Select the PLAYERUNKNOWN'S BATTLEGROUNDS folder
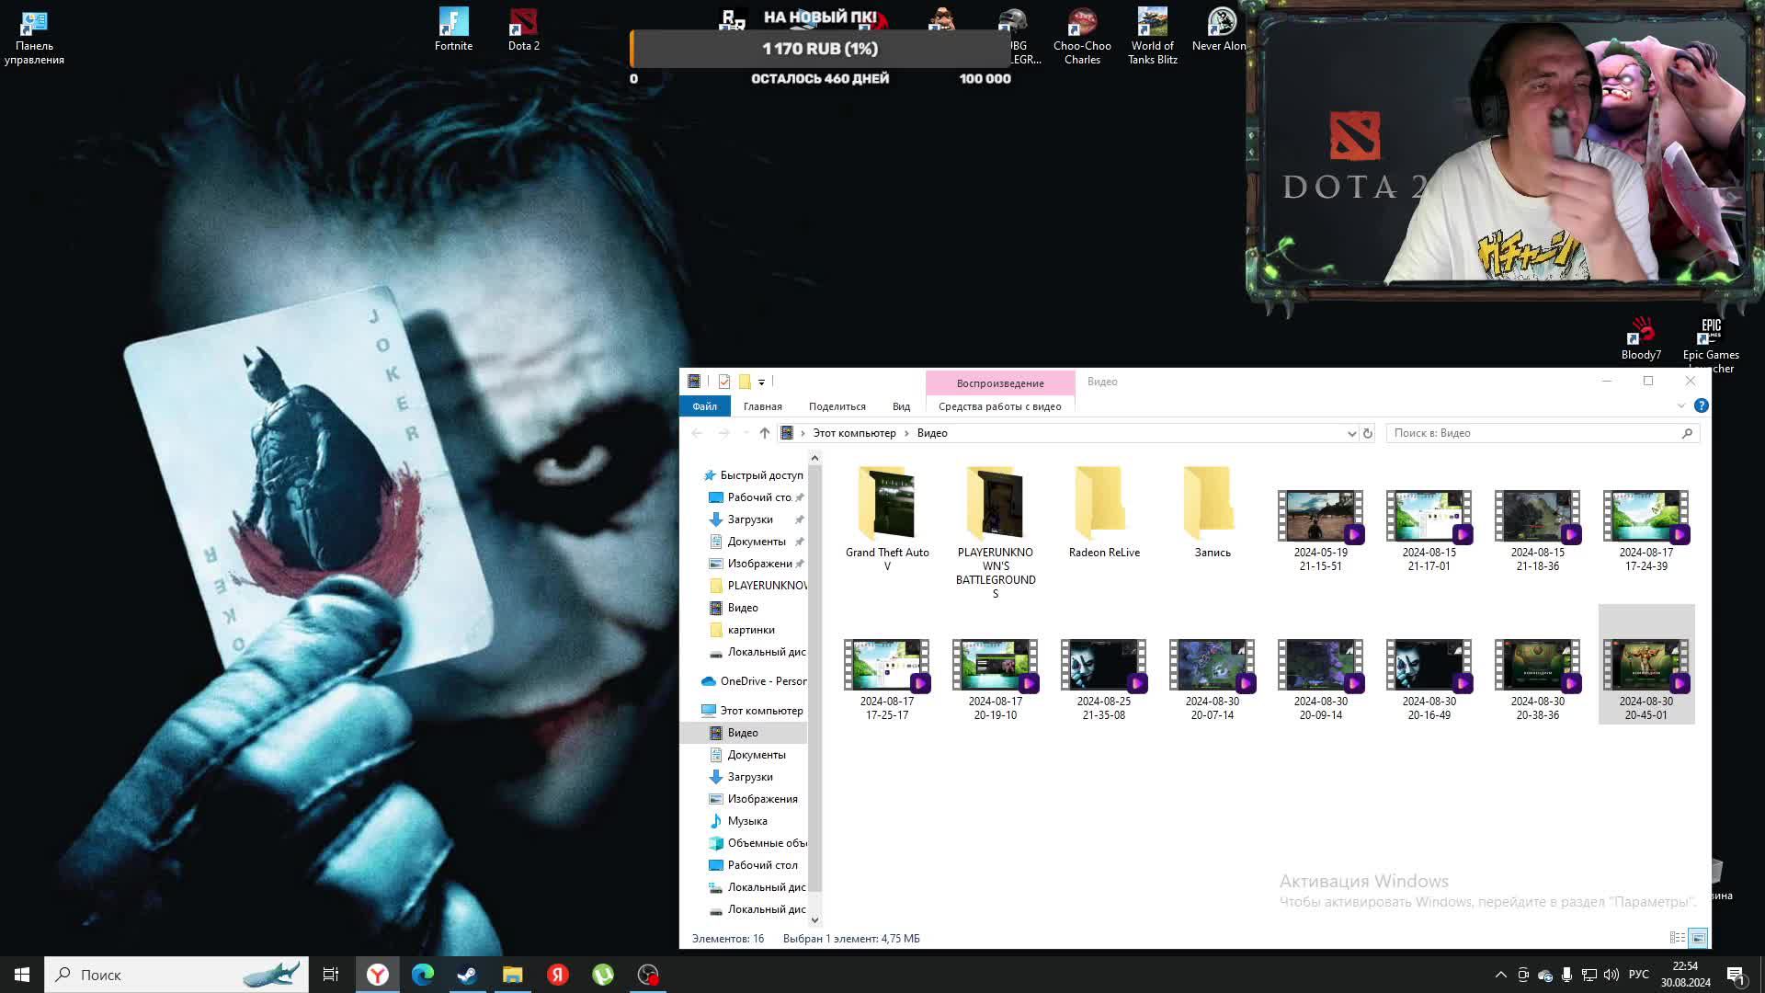This screenshot has height=993, width=1765. click(996, 533)
